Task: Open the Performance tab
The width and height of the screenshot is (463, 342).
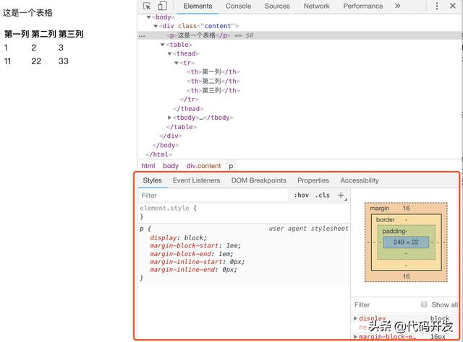Action: (x=363, y=6)
